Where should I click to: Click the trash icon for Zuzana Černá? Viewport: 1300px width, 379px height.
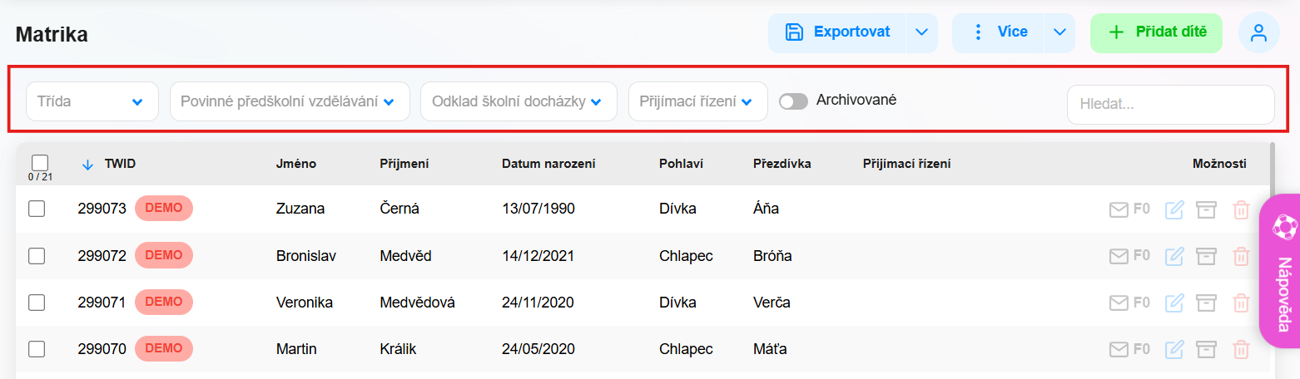pyautogui.click(x=1241, y=209)
